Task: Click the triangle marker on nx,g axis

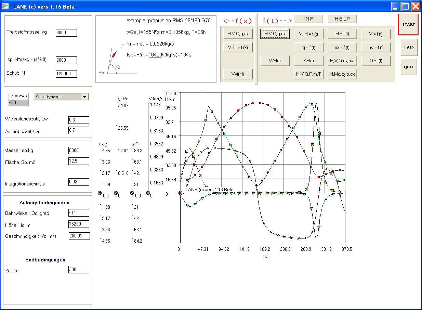Action: (100, 193)
